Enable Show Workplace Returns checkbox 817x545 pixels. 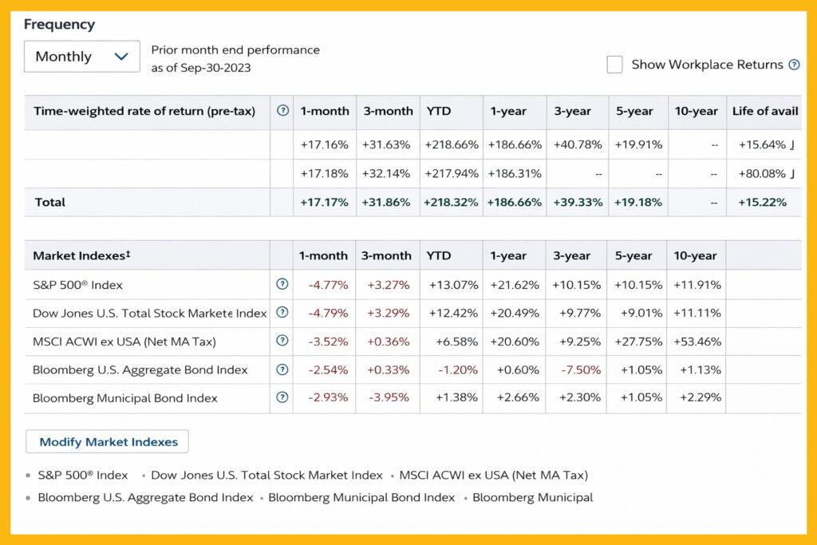614,65
